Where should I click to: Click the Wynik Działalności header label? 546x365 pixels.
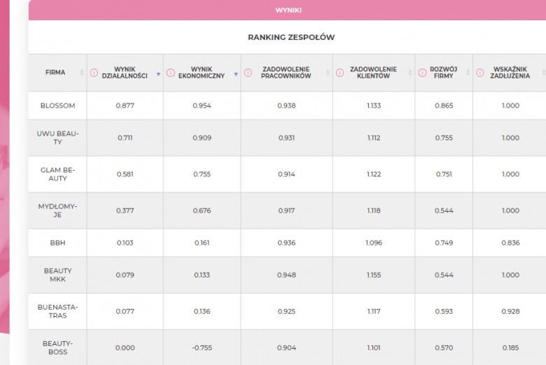pos(125,73)
